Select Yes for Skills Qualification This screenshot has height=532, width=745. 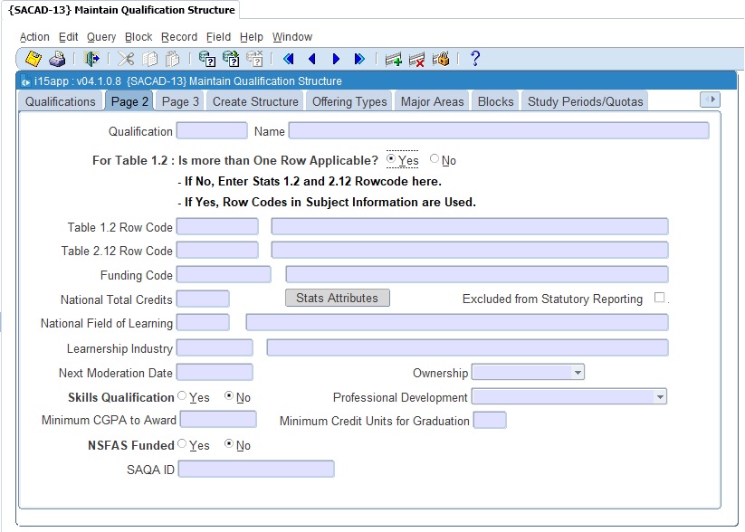[182, 396]
